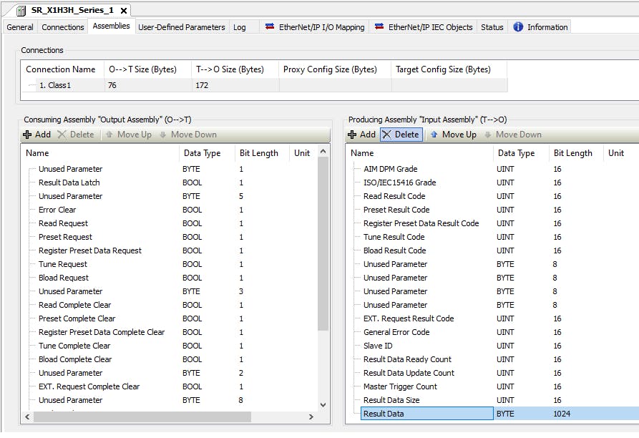The image size is (639, 438).
Task: Open the Connections tab
Action: (x=63, y=27)
